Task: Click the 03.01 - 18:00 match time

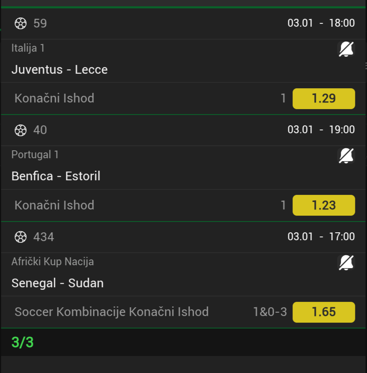Action: 321,23
